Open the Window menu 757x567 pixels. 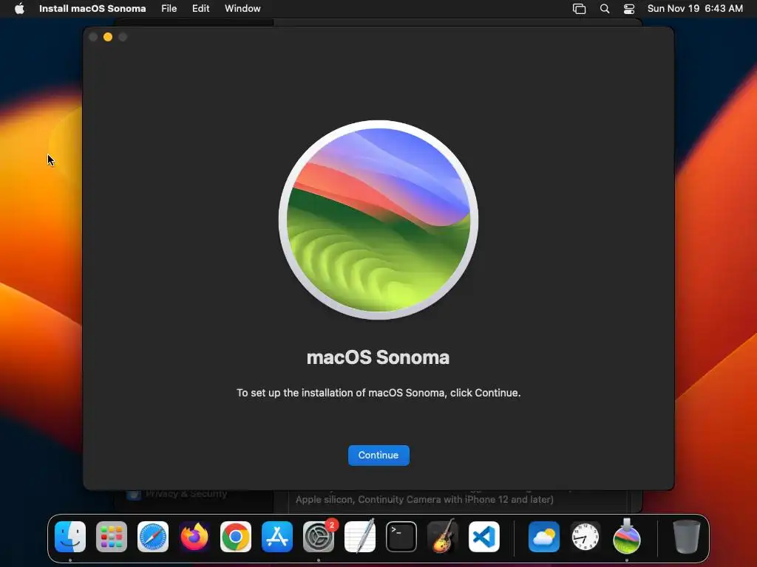(242, 9)
